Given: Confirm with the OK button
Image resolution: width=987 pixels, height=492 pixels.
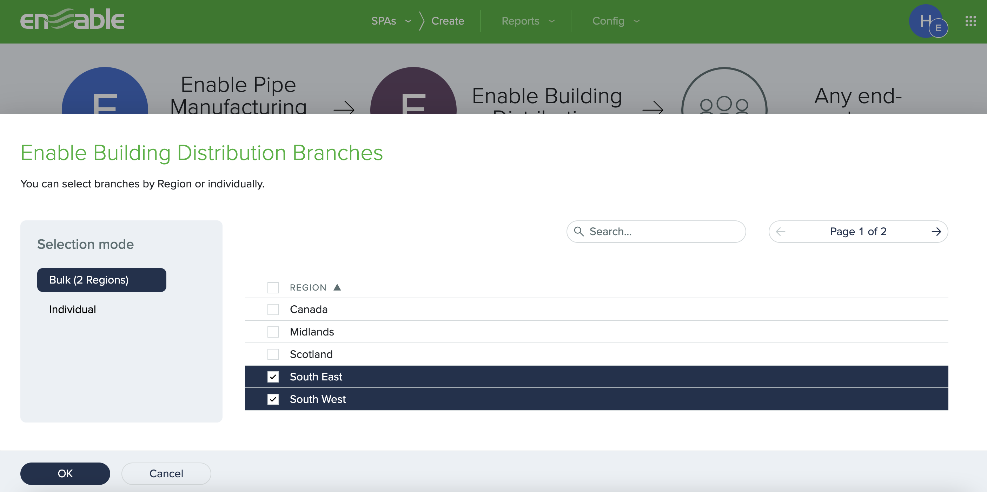Looking at the screenshot, I should (65, 474).
